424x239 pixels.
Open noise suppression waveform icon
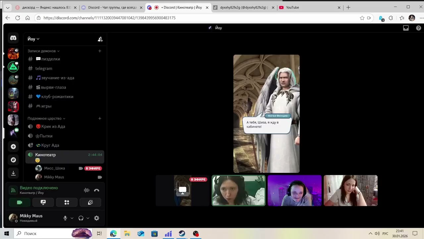[86, 190]
